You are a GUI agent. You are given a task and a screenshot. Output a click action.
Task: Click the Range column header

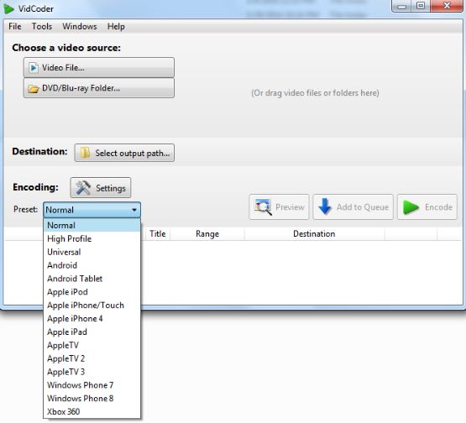click(207, 234)
